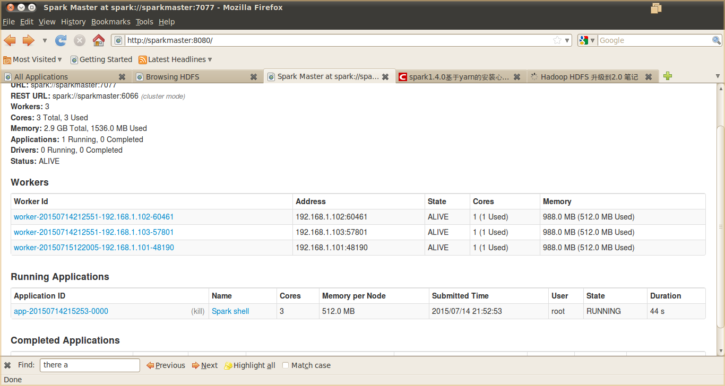Go to the Home page
This screenshot has height=386, width=725.
[x=99, y=40]
